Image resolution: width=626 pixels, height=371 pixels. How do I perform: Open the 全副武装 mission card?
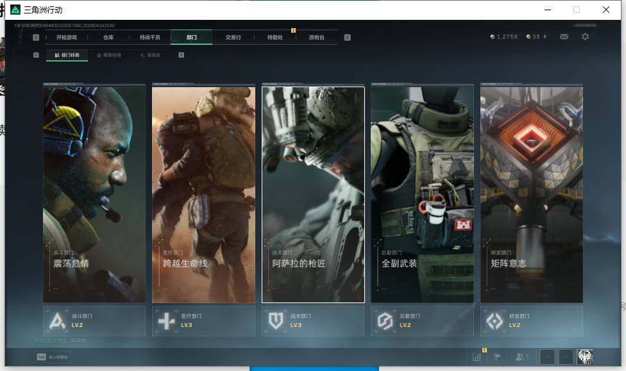pos(423,195)
